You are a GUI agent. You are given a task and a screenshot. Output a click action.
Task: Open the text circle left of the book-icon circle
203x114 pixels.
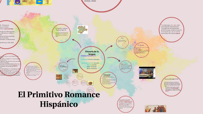pyautogui.click(x=33, y=71)
